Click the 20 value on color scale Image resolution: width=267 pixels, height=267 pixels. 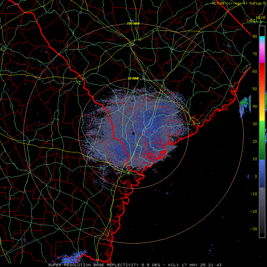click(x=255, y=142)
